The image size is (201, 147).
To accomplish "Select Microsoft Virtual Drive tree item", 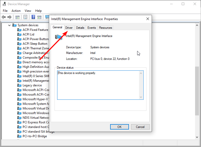I will tap(36, 108).
